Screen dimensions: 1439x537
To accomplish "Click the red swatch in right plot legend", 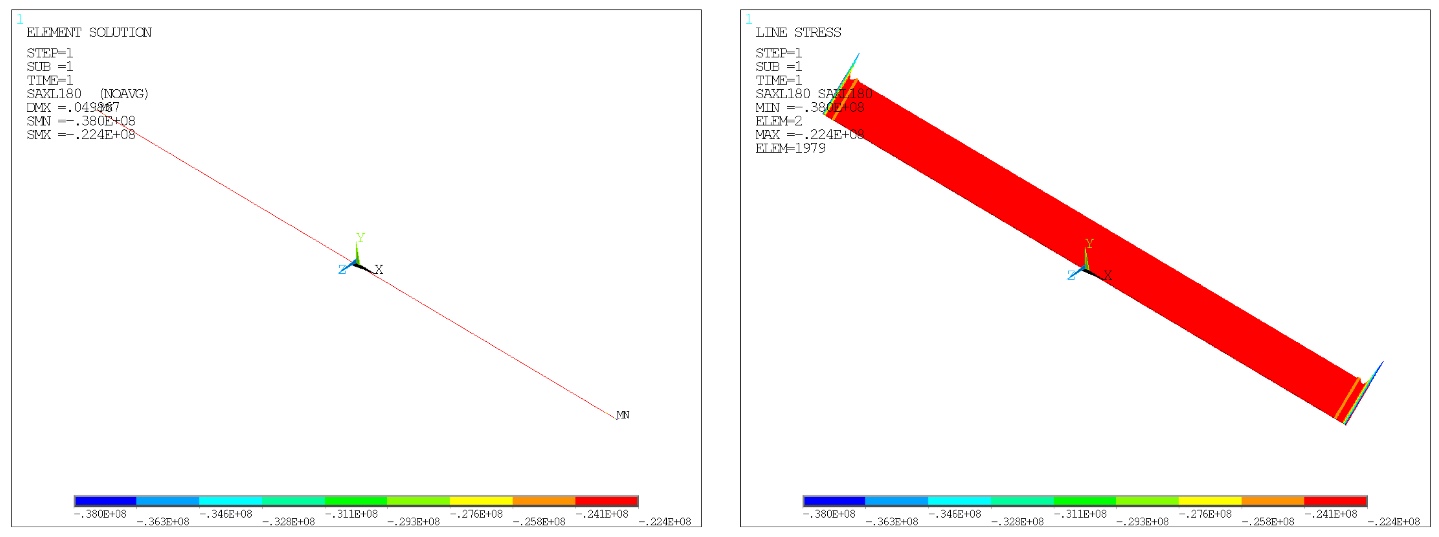I will 1335,501.
